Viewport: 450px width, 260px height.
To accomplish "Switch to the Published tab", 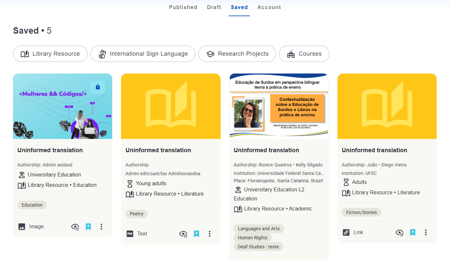I will click(x=183, y=7).
